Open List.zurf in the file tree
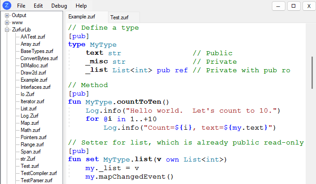Image resolution: width=316 pixels, height=184 pixels. point(29,109)
